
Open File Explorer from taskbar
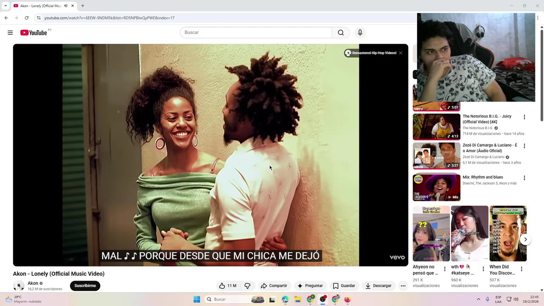pyautogui.click(x=297, y=299)
